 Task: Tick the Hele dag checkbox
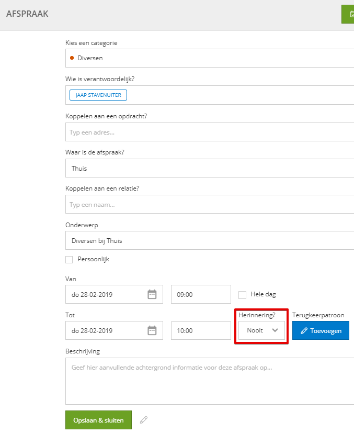(x=242, y=295)
